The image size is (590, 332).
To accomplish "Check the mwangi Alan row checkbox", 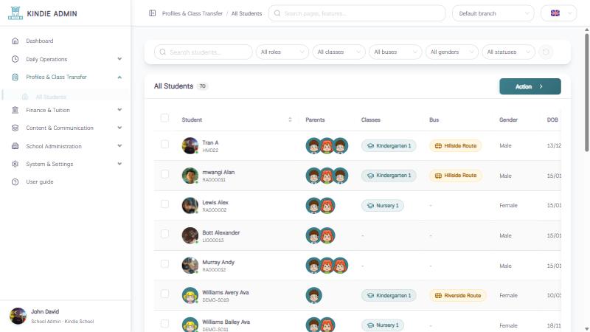I will point(164,174).
